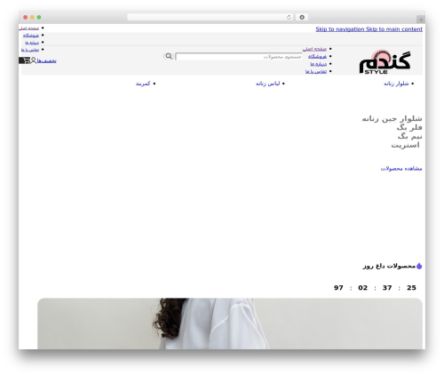Click فروشگاه in the left-edge link list

click(31, 36)
